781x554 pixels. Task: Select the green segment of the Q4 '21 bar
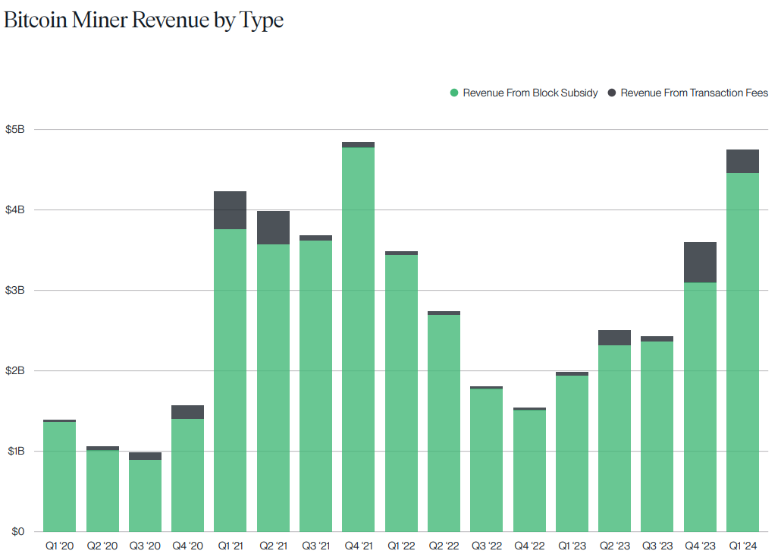pos(358,339)
